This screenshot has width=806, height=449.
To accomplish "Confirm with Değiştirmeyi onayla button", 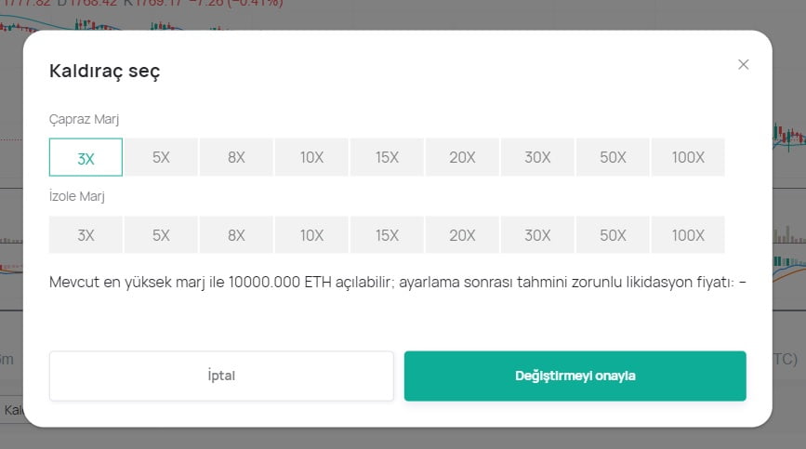I will (x=575, y=376).
